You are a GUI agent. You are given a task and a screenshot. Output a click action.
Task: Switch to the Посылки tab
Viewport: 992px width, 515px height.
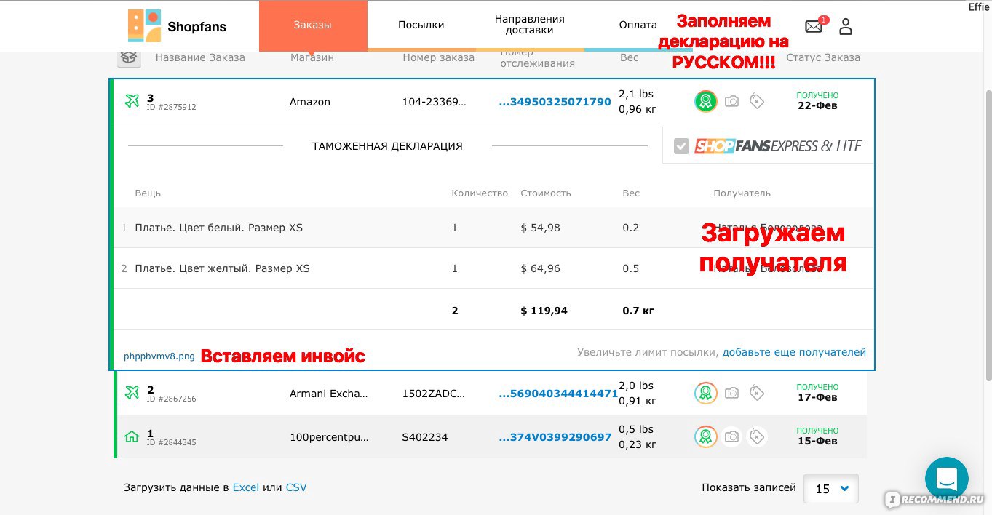click(421, 25)
